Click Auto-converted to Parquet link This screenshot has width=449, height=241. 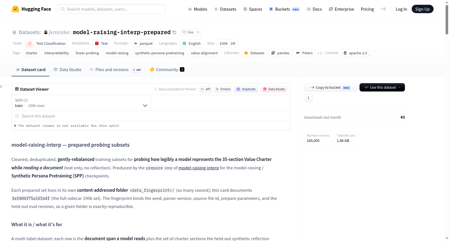click(169, 89)
